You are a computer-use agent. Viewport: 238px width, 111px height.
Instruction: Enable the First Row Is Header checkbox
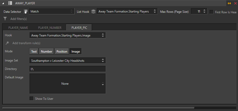click(x=212, y=12)
